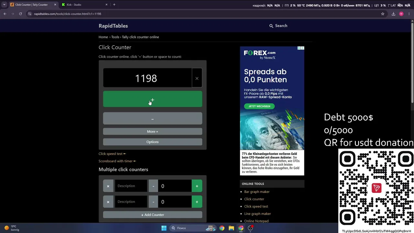Click the Tools breadcrumb link
This screenshot has width=414, height=233.
pyautogui.click(x=115, y=37)
